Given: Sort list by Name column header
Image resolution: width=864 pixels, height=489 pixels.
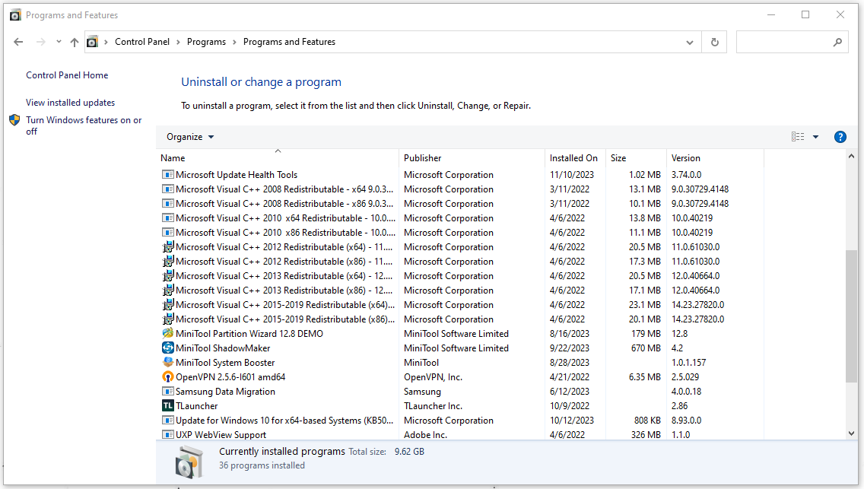Looking at the screenshot, I should (x=277, y=158).
